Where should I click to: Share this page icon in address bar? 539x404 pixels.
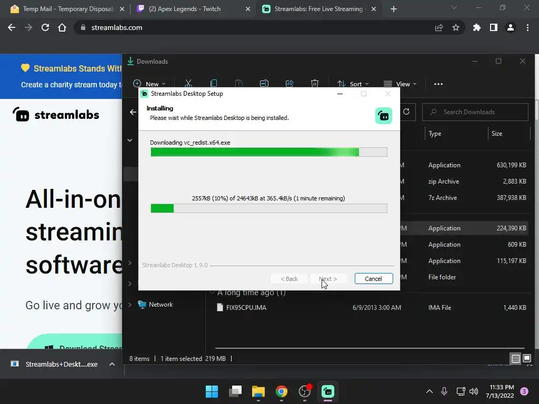tap(439, 27)
